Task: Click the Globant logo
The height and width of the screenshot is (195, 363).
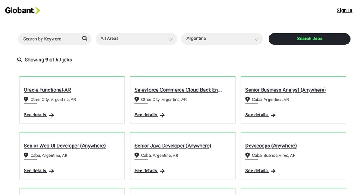Action: [23, 10]
